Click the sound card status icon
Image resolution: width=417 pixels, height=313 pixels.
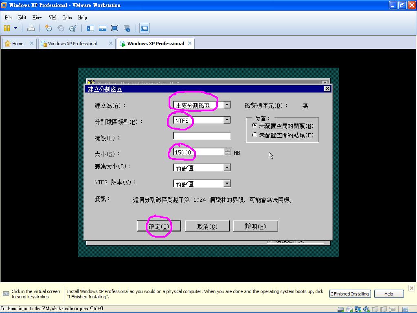pyautogui.click(x=367, y=309)
